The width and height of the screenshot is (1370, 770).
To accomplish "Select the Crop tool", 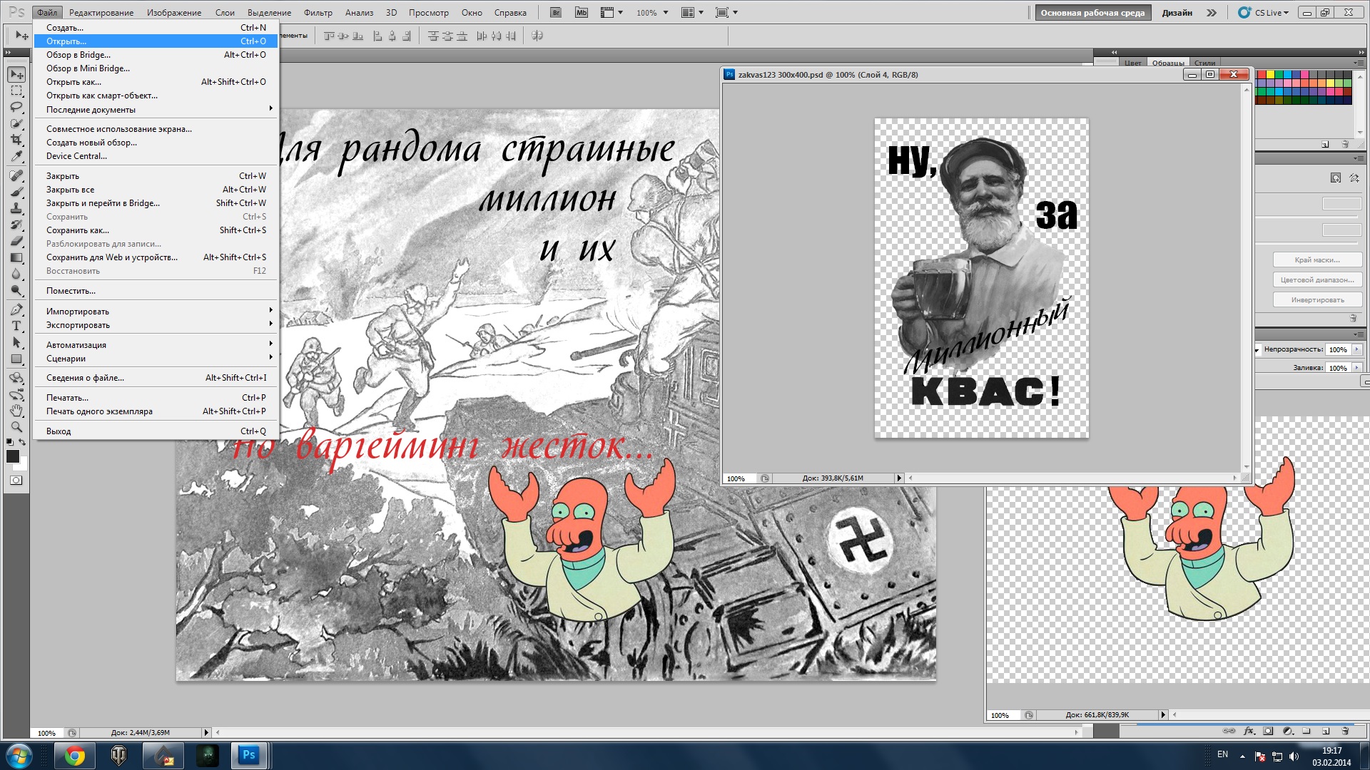I will coord(16,140).
